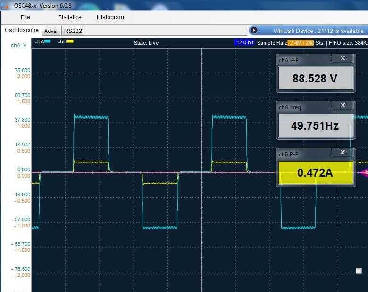Click the 49.751Hz frequency reading
The height and width of the screenshot is (292, 368).
315,126
